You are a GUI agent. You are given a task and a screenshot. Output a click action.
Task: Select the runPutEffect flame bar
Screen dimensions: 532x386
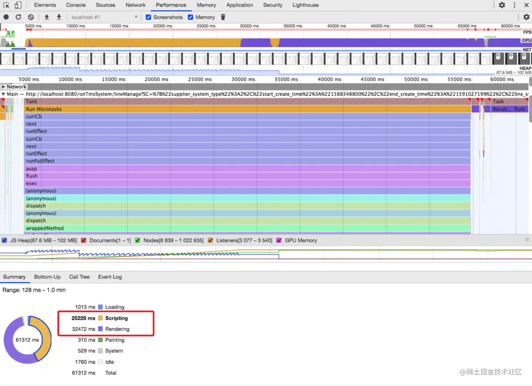[247, 161]
